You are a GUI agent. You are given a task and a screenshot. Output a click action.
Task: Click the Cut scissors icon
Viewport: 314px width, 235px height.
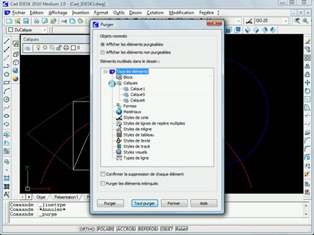(x=64, y=21)
